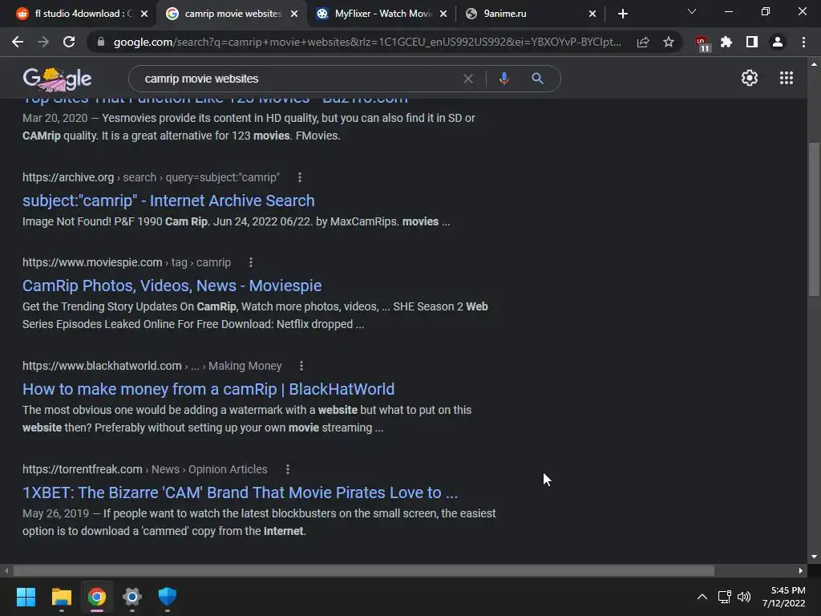Viewport: 821px width, 616px height.
Task: Close the fl studio 4download tab
Action: click(x=144, y=14)
